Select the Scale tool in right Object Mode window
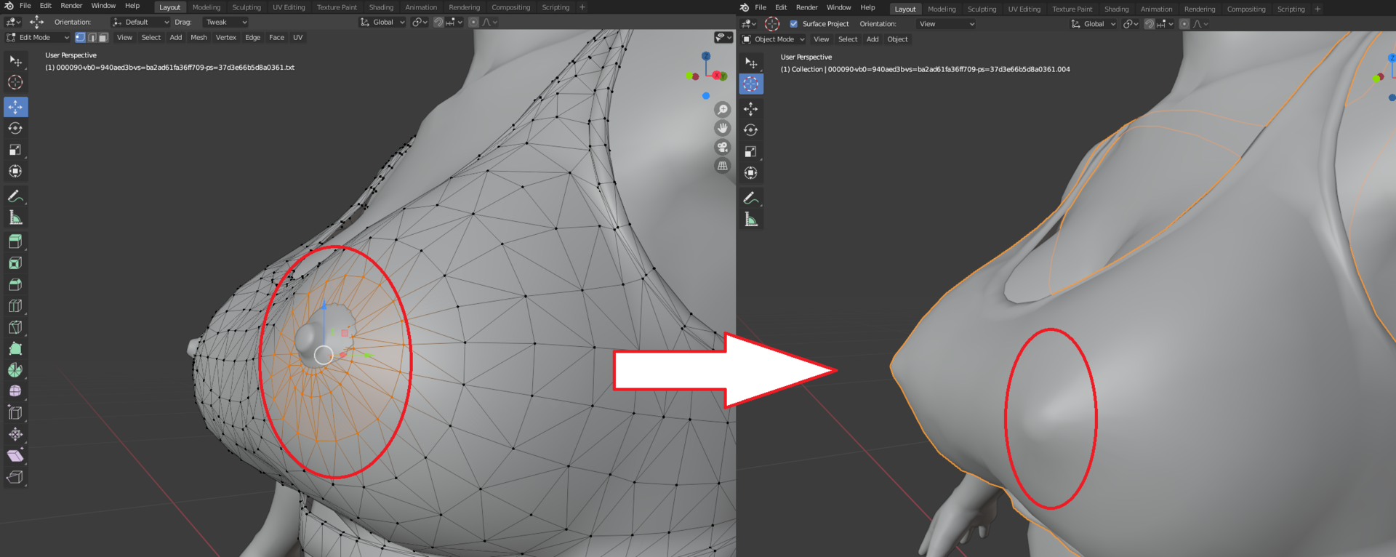This screenshot has height=557, width=1396. [751, 152]
